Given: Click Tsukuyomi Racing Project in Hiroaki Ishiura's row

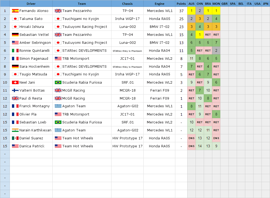Looking at the screenshot, I should [85, 27].
